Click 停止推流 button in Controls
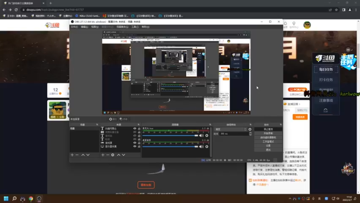Image resolution: width=360 pixels, height=203 pixels. [x=268, y=129]
